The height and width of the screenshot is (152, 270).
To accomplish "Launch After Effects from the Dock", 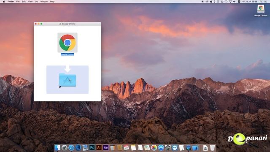I will 106,148.
